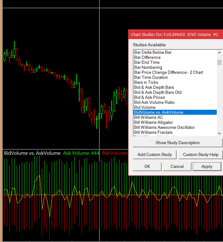Confirm dialog with OK button
This screenshot has width=223, height=242.
[147, 166]
